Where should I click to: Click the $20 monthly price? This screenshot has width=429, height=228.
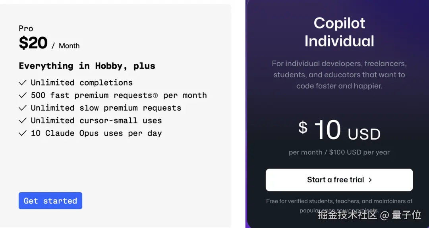[33, 43]
